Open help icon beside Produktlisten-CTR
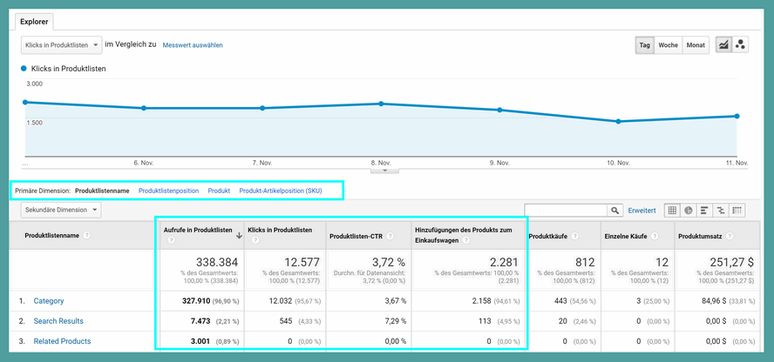 tap(390, 236)
